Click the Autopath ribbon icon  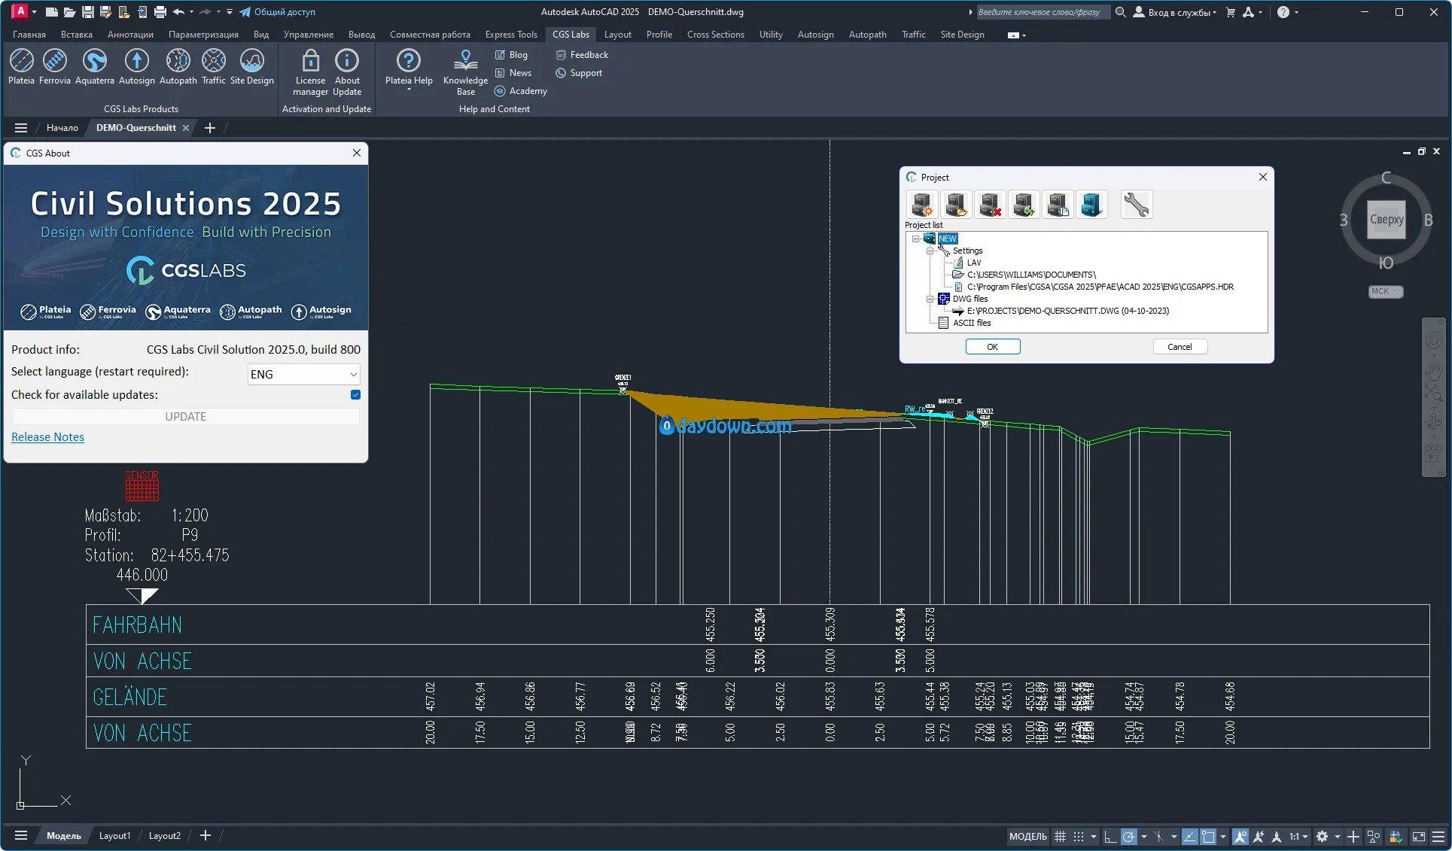178,66
